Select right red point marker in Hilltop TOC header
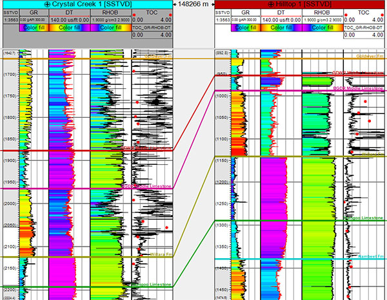Image resolution: width=387 pixels, height=300 pixels. point(383,14)
